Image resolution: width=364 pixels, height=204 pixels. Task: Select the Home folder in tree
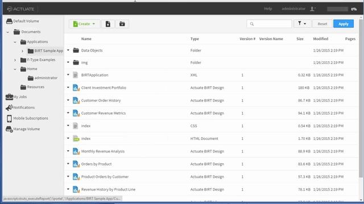[x=28, y=69]
